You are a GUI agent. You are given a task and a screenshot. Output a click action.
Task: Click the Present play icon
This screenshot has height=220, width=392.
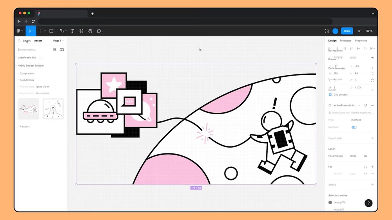pos(359,31)
